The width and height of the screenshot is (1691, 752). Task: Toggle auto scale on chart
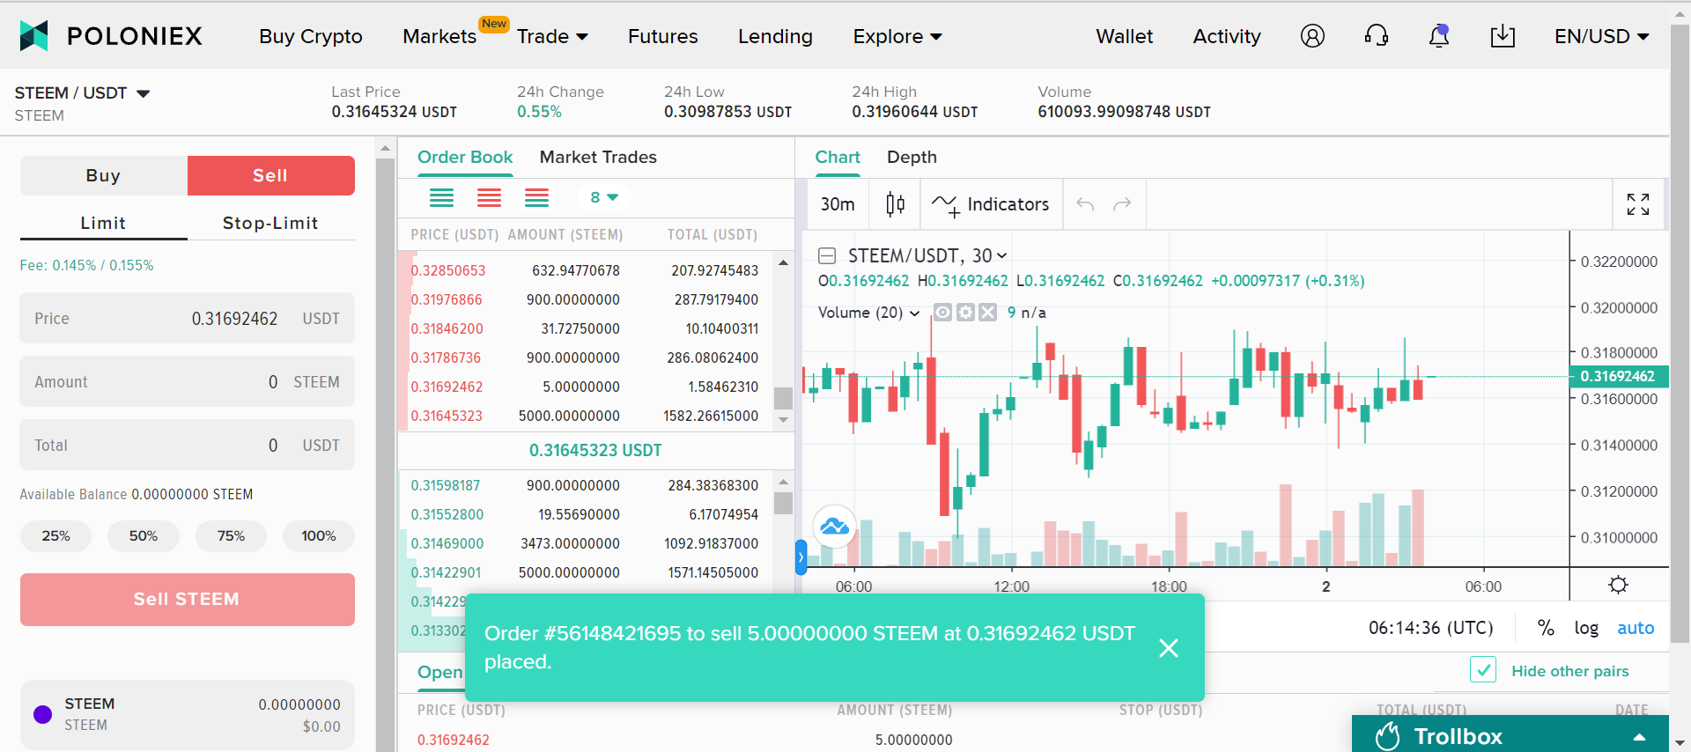pyautogui.click(x=1636, y=628)
